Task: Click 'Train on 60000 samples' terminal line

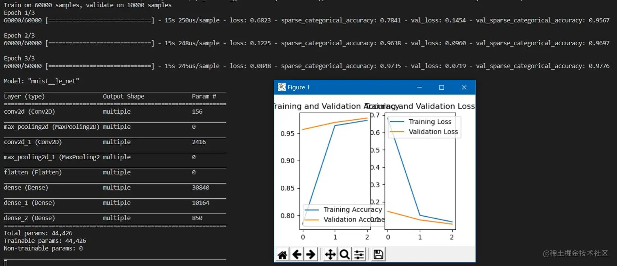Action: pyautogui.click(x=88, y=5)
